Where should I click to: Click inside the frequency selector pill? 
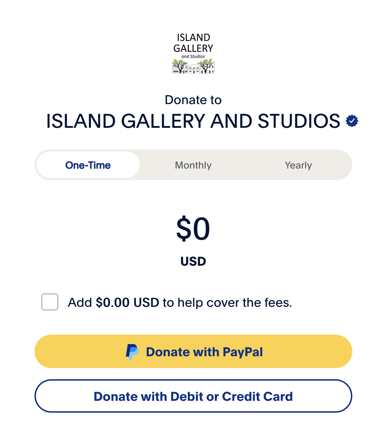point(193,165)
